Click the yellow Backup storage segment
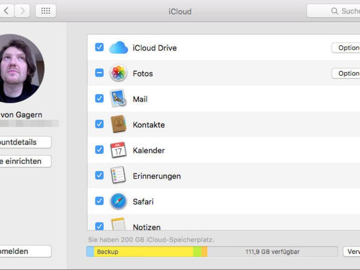Screen dimensions: 360x270 [144, 252]
